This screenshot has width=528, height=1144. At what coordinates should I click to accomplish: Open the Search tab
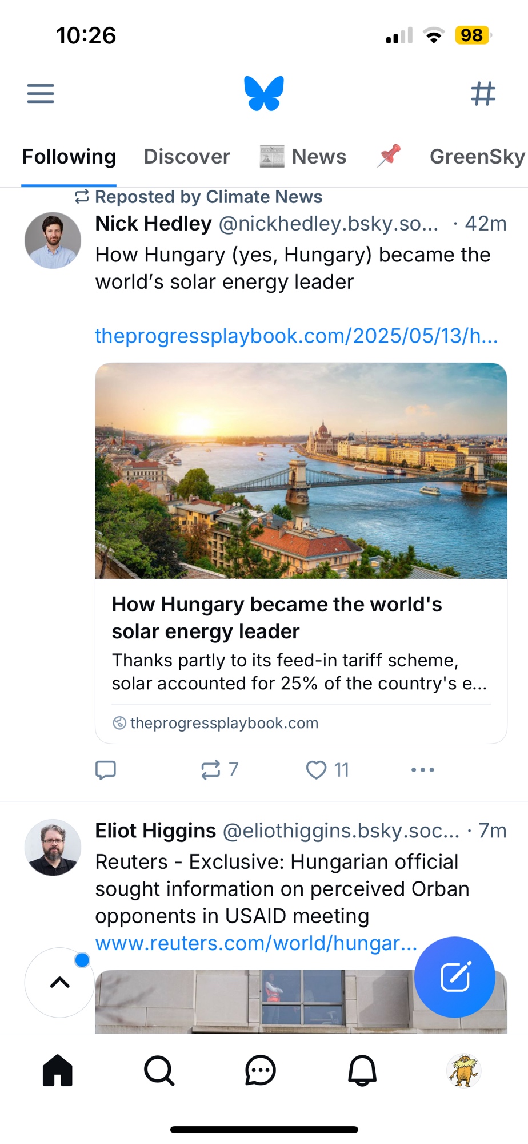tap(159, 1070)
